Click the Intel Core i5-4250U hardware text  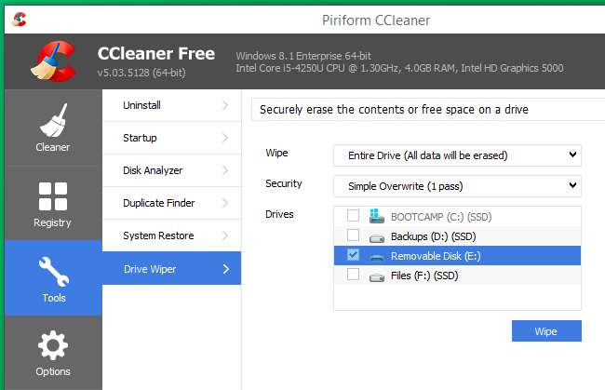(x=399, y=68)
